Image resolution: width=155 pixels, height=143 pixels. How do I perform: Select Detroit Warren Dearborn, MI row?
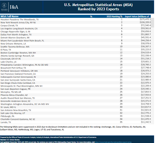[x=76, y=37]
